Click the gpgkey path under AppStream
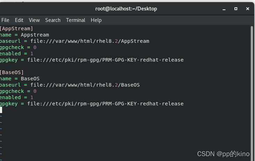 click(x=105, y=60)
